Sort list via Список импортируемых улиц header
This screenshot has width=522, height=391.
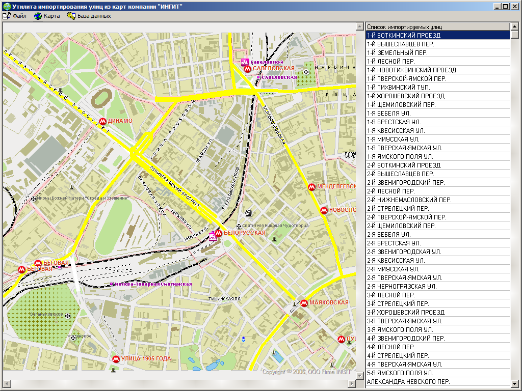tap(437, 26)
